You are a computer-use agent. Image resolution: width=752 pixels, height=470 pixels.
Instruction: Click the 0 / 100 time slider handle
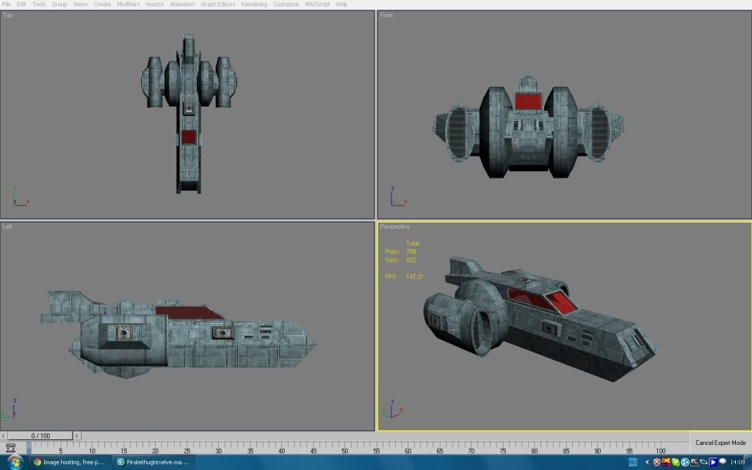(40, 435)
